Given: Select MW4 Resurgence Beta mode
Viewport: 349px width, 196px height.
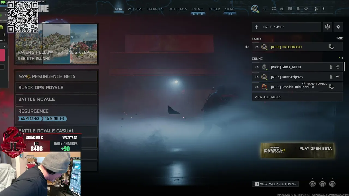Looking at the screenshot, I should coord(56,76).
